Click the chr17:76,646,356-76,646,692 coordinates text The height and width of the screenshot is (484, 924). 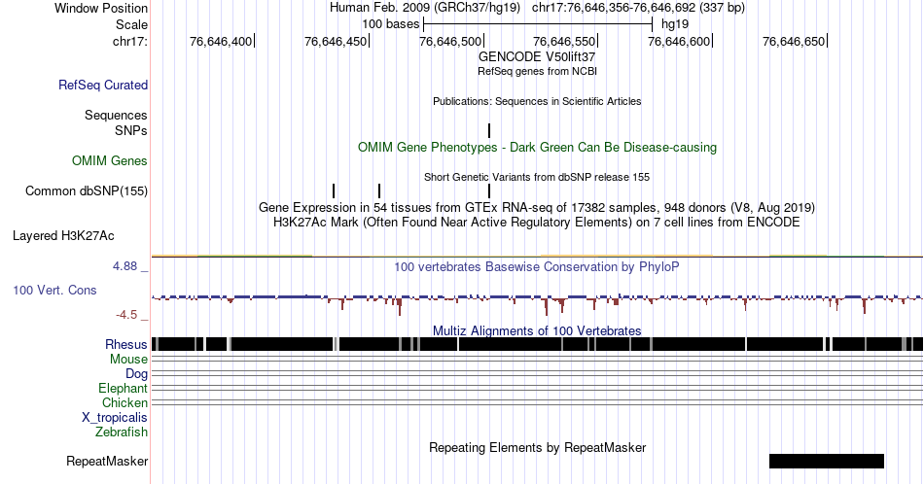tap(638, 8)
